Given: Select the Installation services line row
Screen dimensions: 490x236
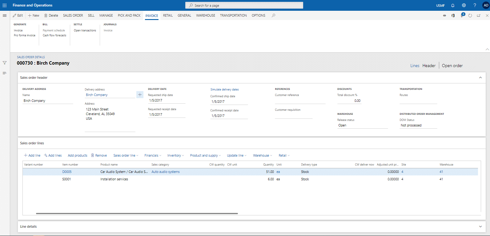Looking at the screenshot, I should click(x=250, y=179).
